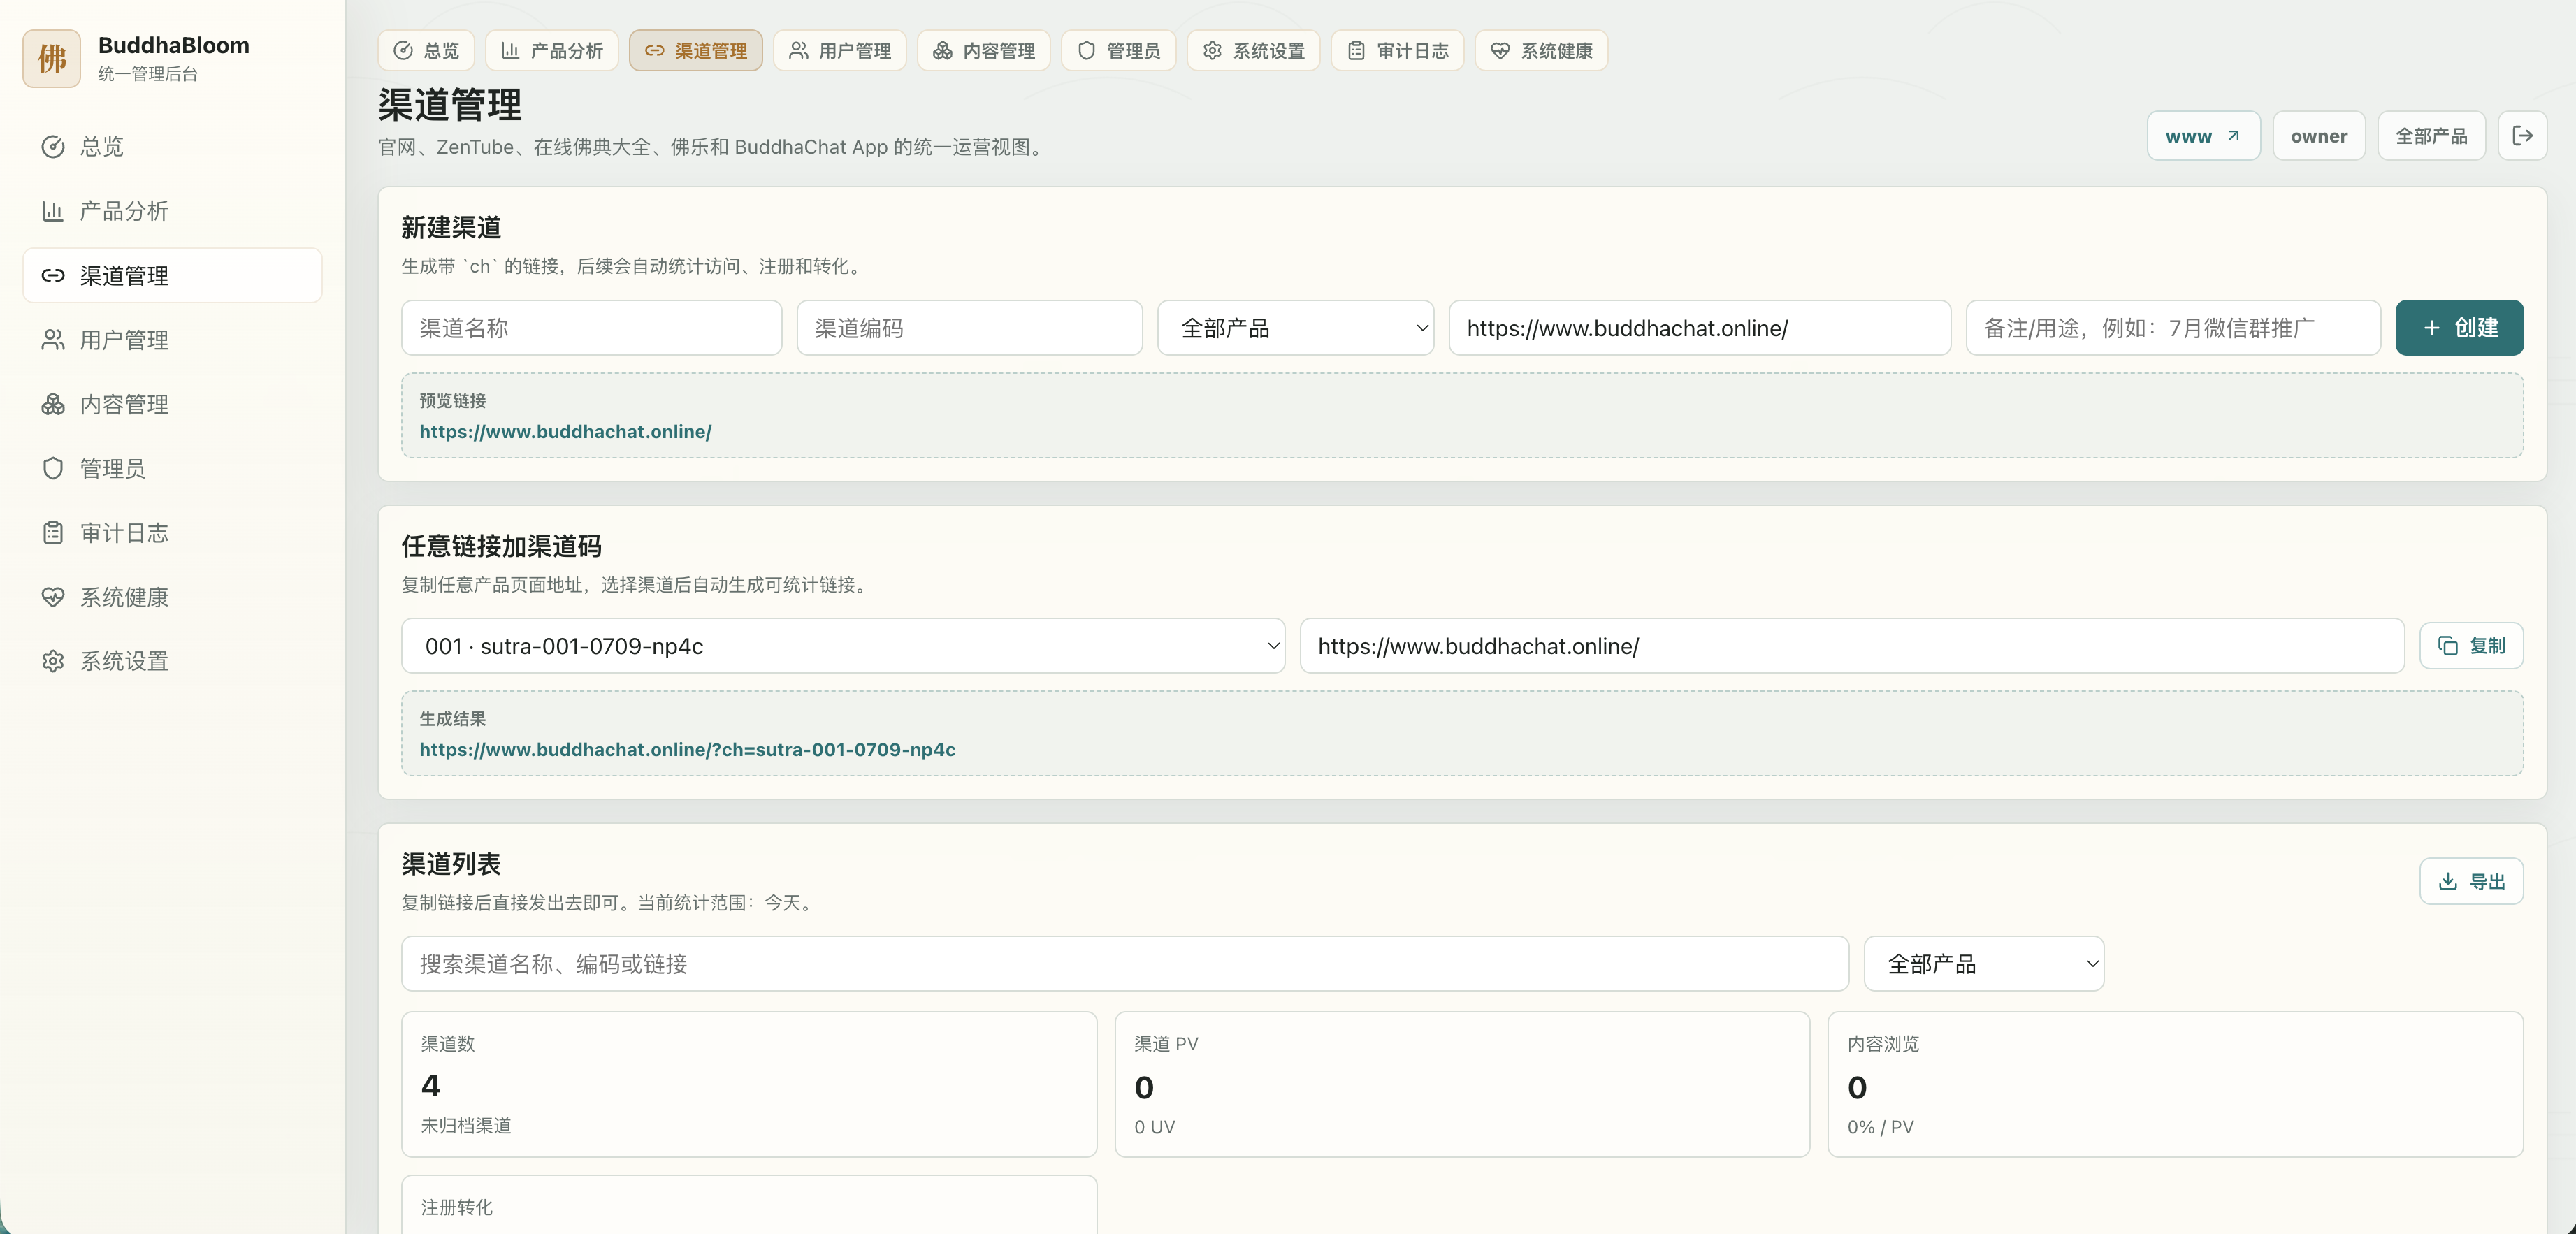
Task: Click the 复制 button
Action: [2471, 646]
